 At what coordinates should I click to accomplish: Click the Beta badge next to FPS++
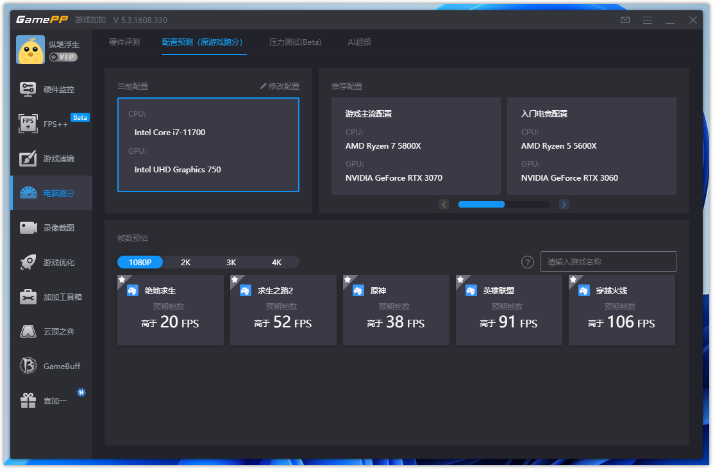pyautogui.click(x=80, y=117)
